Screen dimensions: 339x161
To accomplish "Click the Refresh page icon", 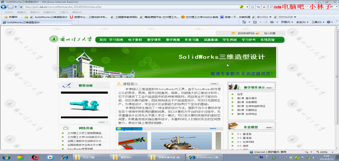I will (258, 7).
